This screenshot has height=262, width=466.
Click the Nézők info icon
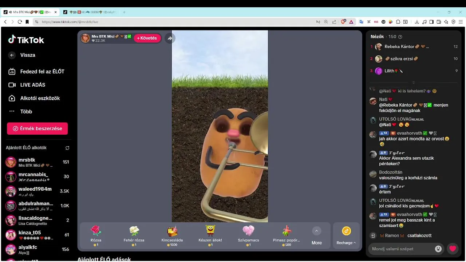400,37
